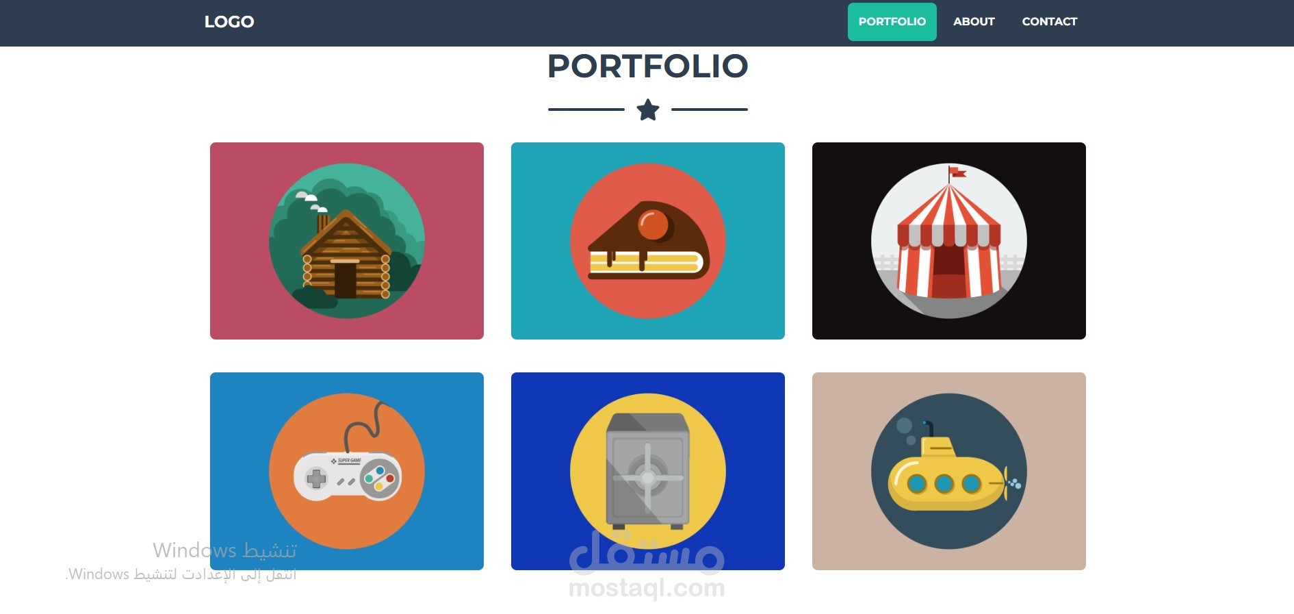Click the star icon under the heading
Viewport: 1294px width, 614px height.
(x=648, y=110)
